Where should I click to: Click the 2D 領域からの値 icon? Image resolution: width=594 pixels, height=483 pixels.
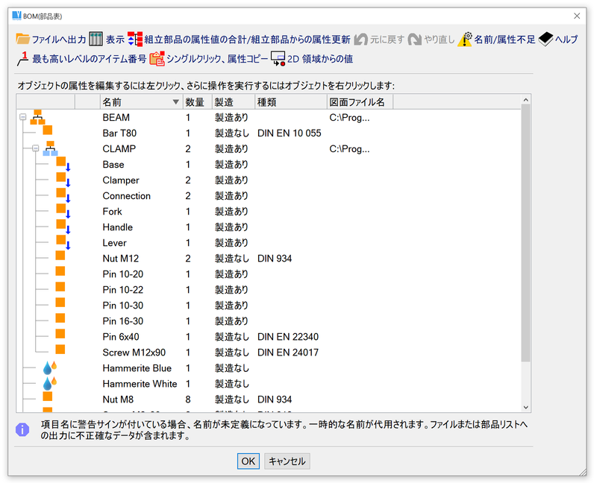278,58
